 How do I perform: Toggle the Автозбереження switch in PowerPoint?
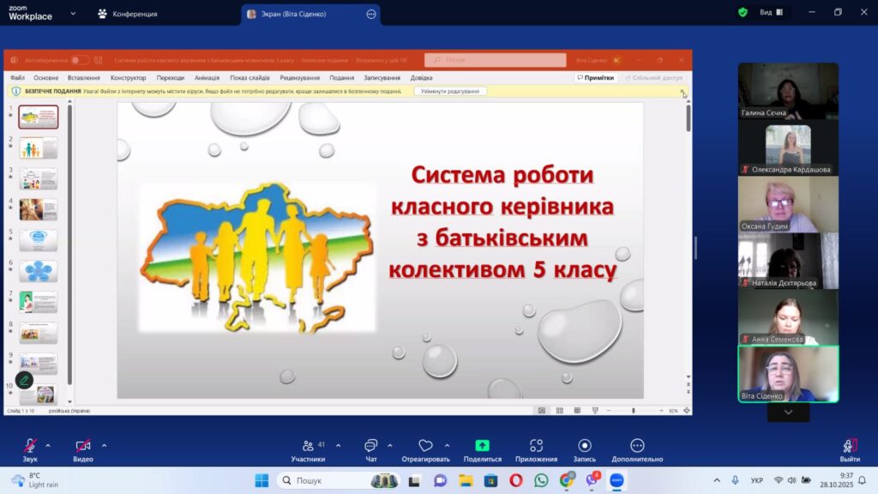tap(80, 60)
